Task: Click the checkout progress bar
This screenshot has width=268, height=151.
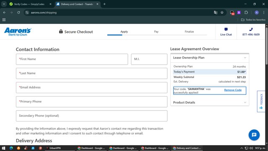Action: [x=157, y=35]
